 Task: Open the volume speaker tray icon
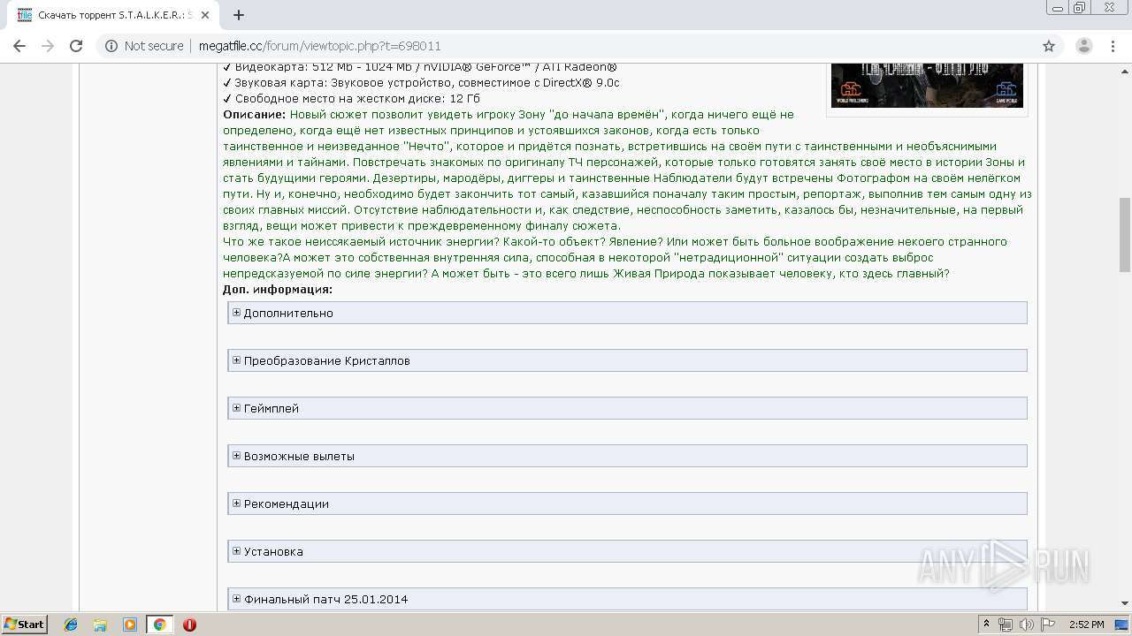pos(1026,625)
